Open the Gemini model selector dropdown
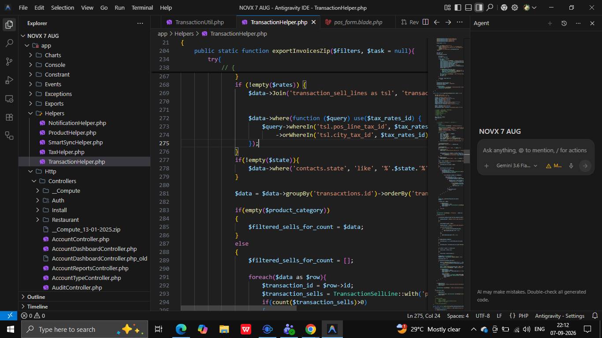This screenshot has height=338, width=602. (517, 166)
